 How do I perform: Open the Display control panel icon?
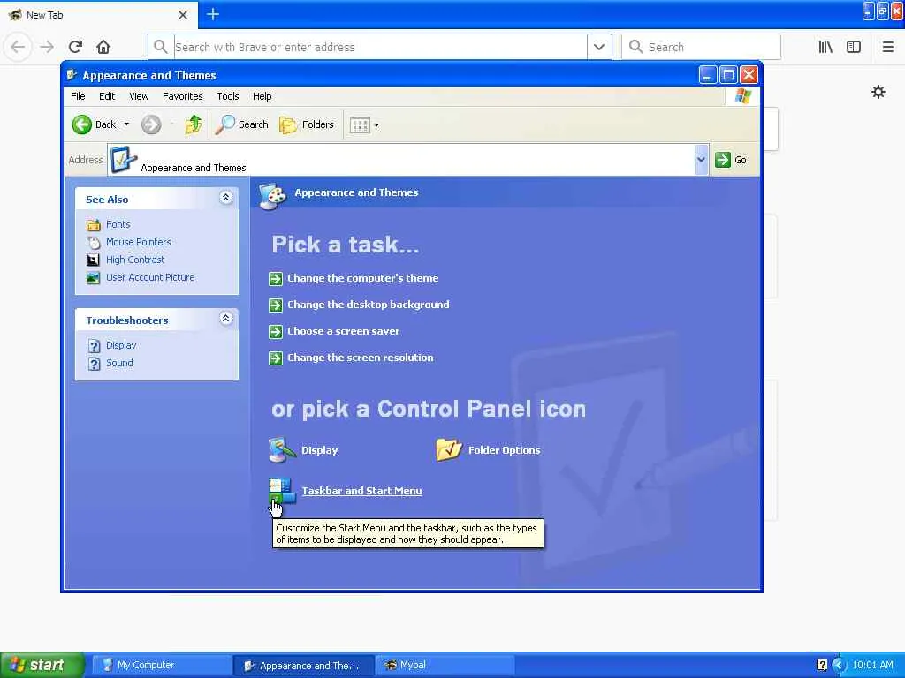pyautogui.click(x=282, y=450)
